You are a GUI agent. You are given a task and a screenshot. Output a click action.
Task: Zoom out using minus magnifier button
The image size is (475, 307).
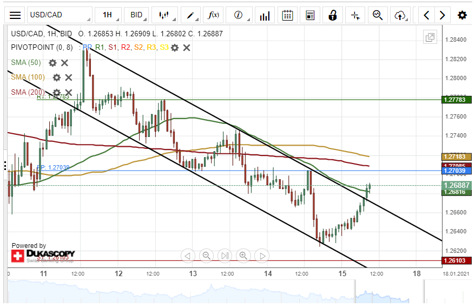(206, 256)
